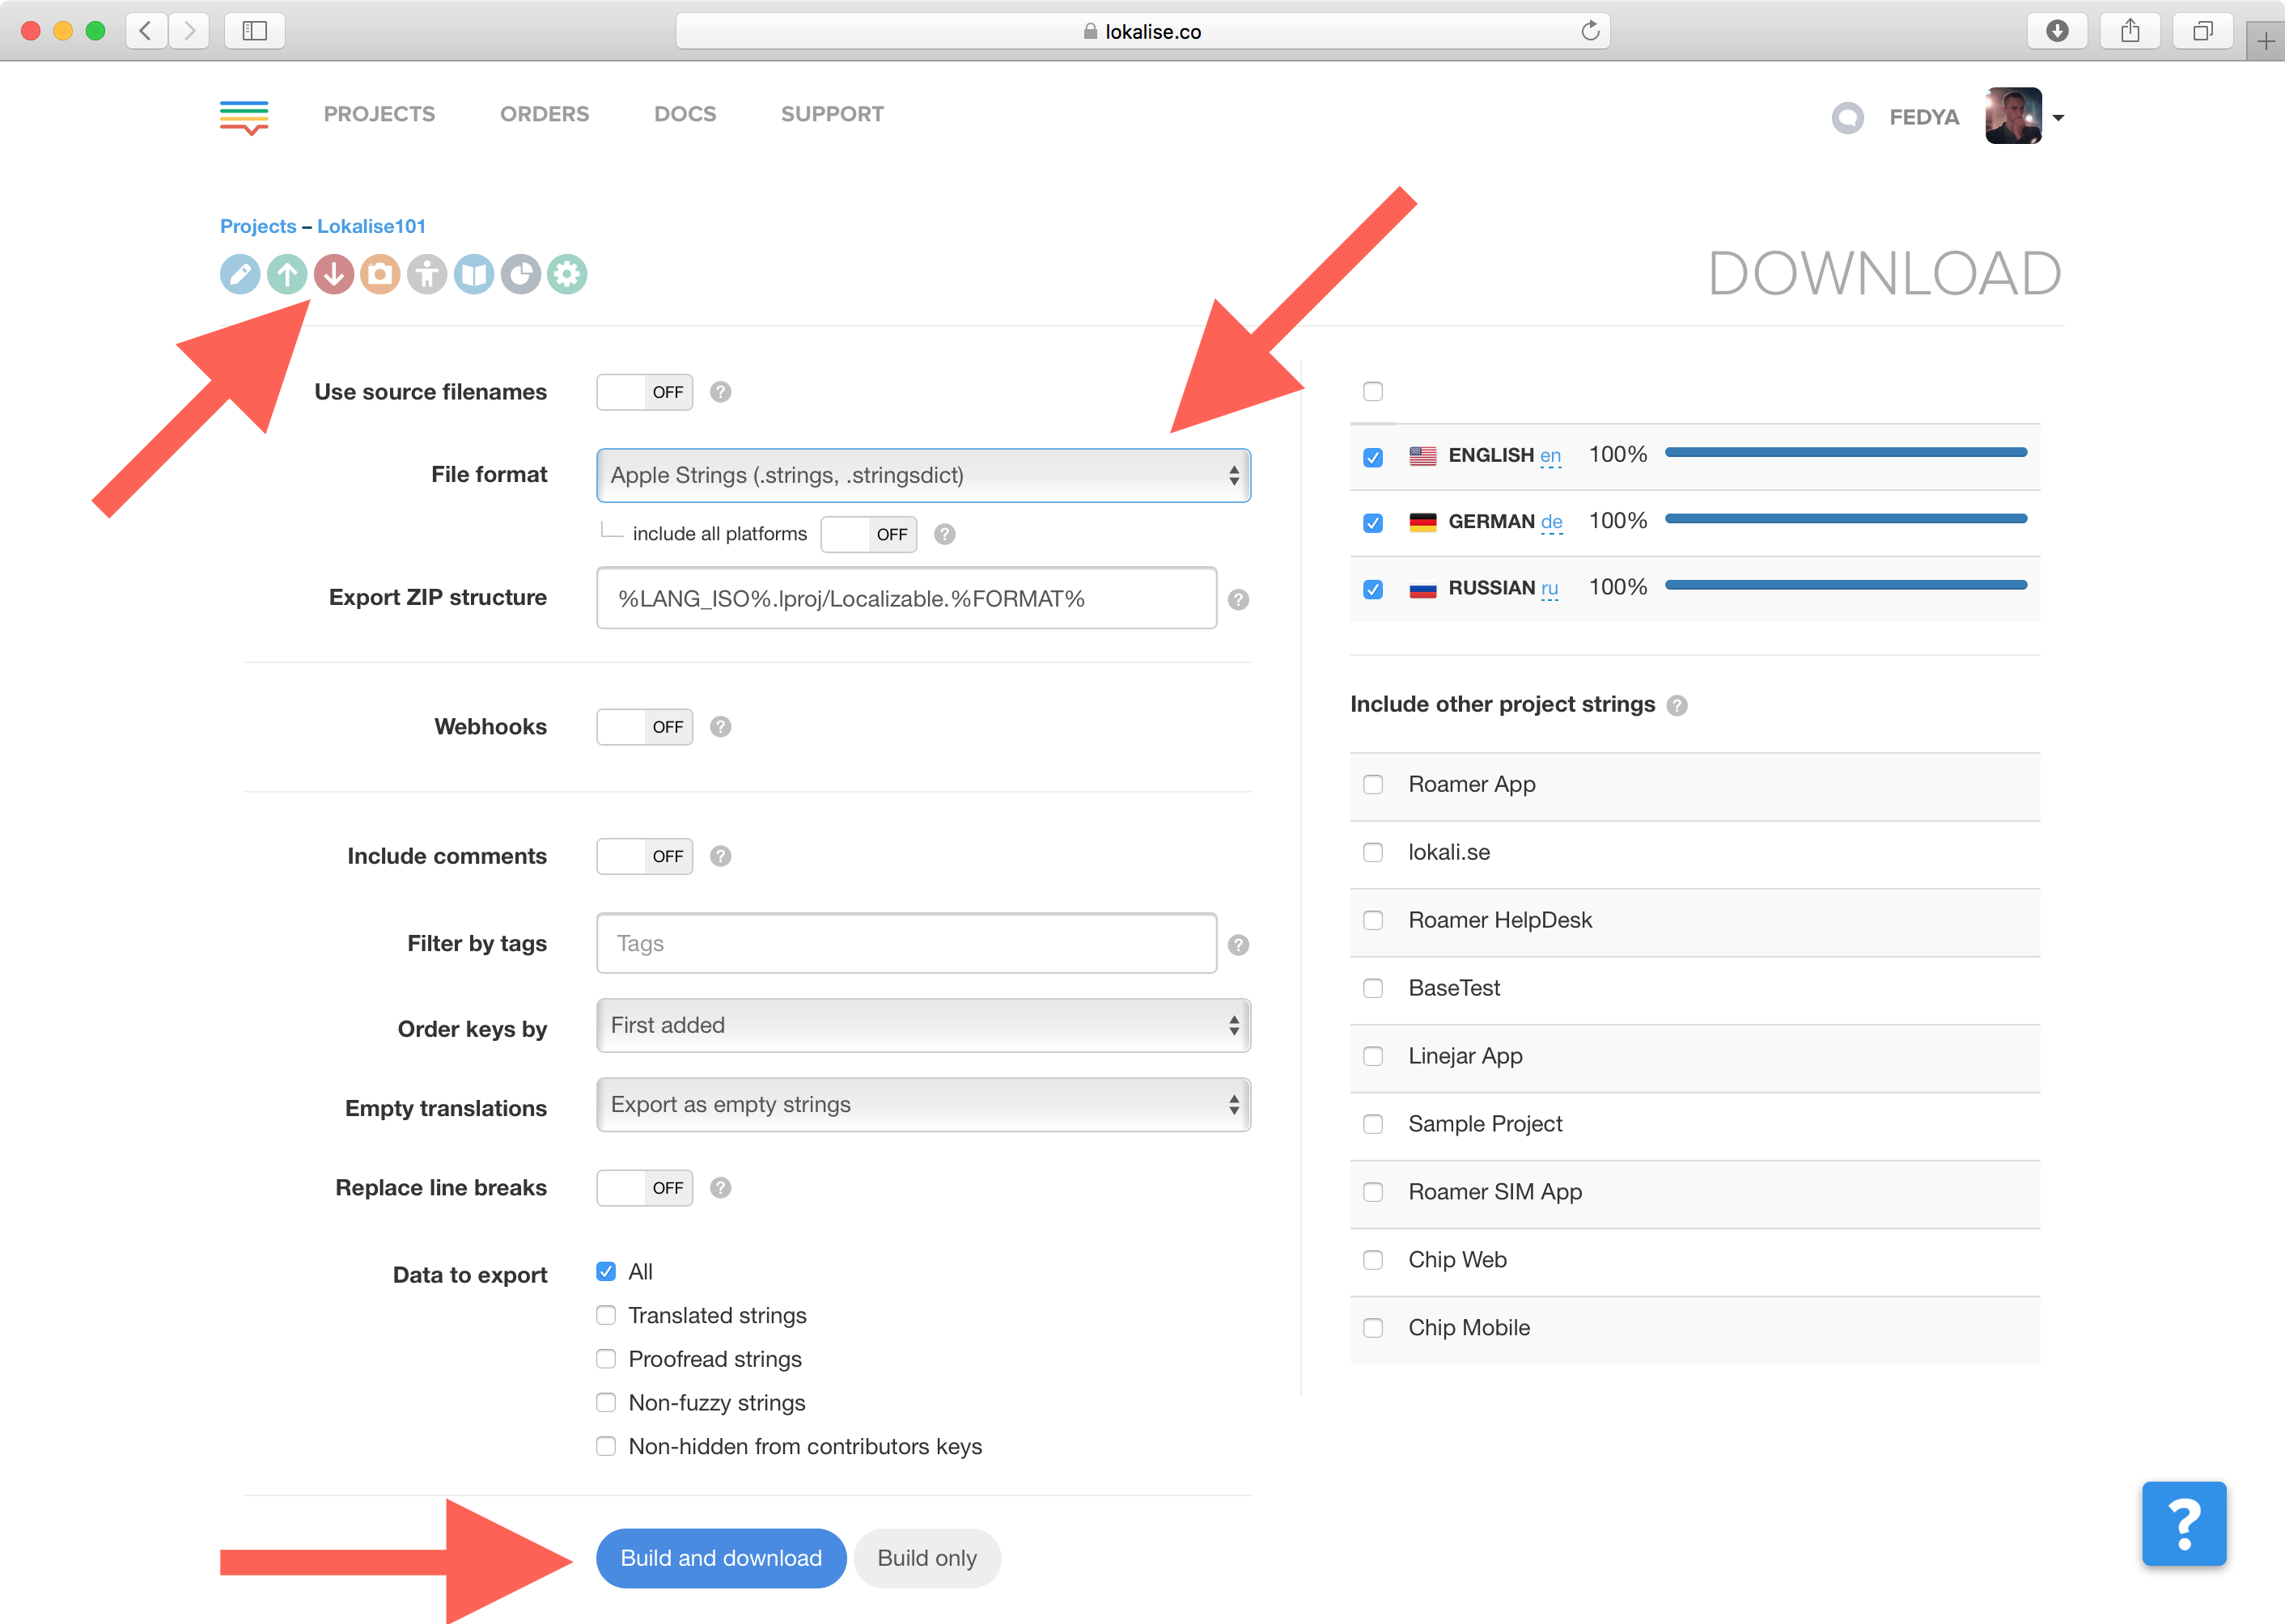Uncheck the RUSSIAN language checkbox
This screenshot has width=2285, height=1624.
(x=1372, y=589)
